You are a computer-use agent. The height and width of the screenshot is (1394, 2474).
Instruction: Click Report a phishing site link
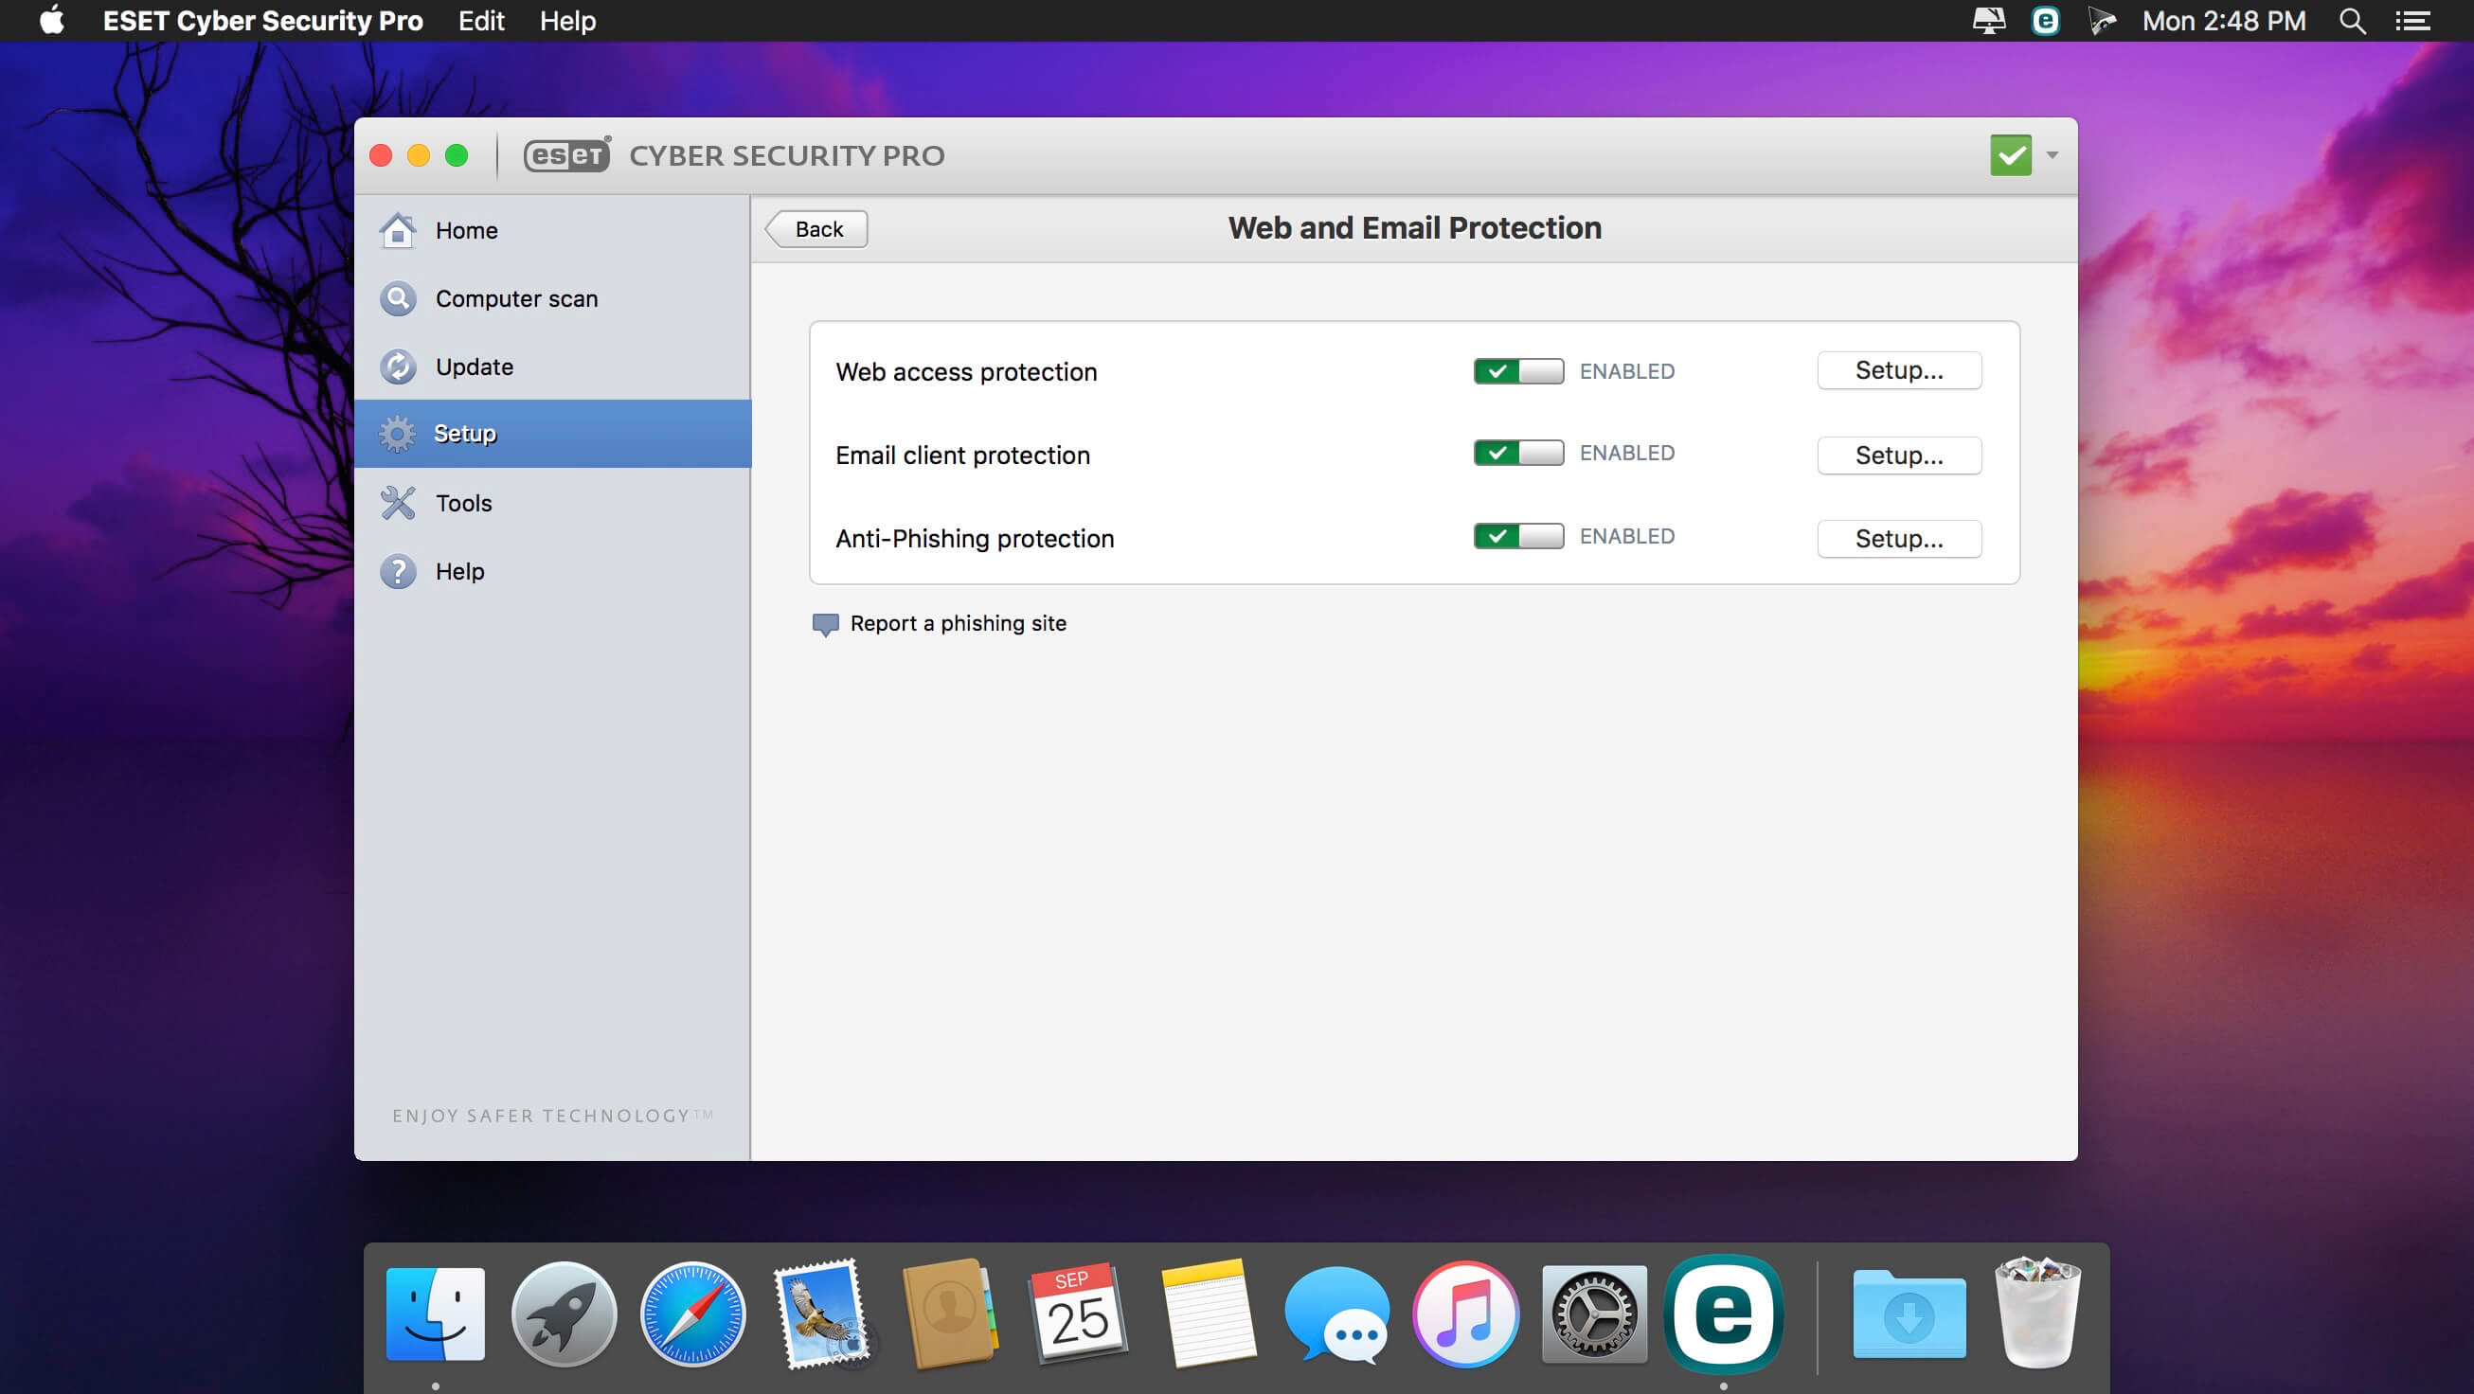tap(958, 624)
